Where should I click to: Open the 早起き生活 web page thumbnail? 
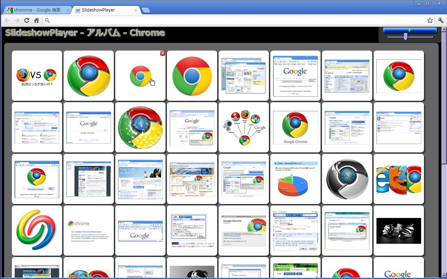point(140,179)
